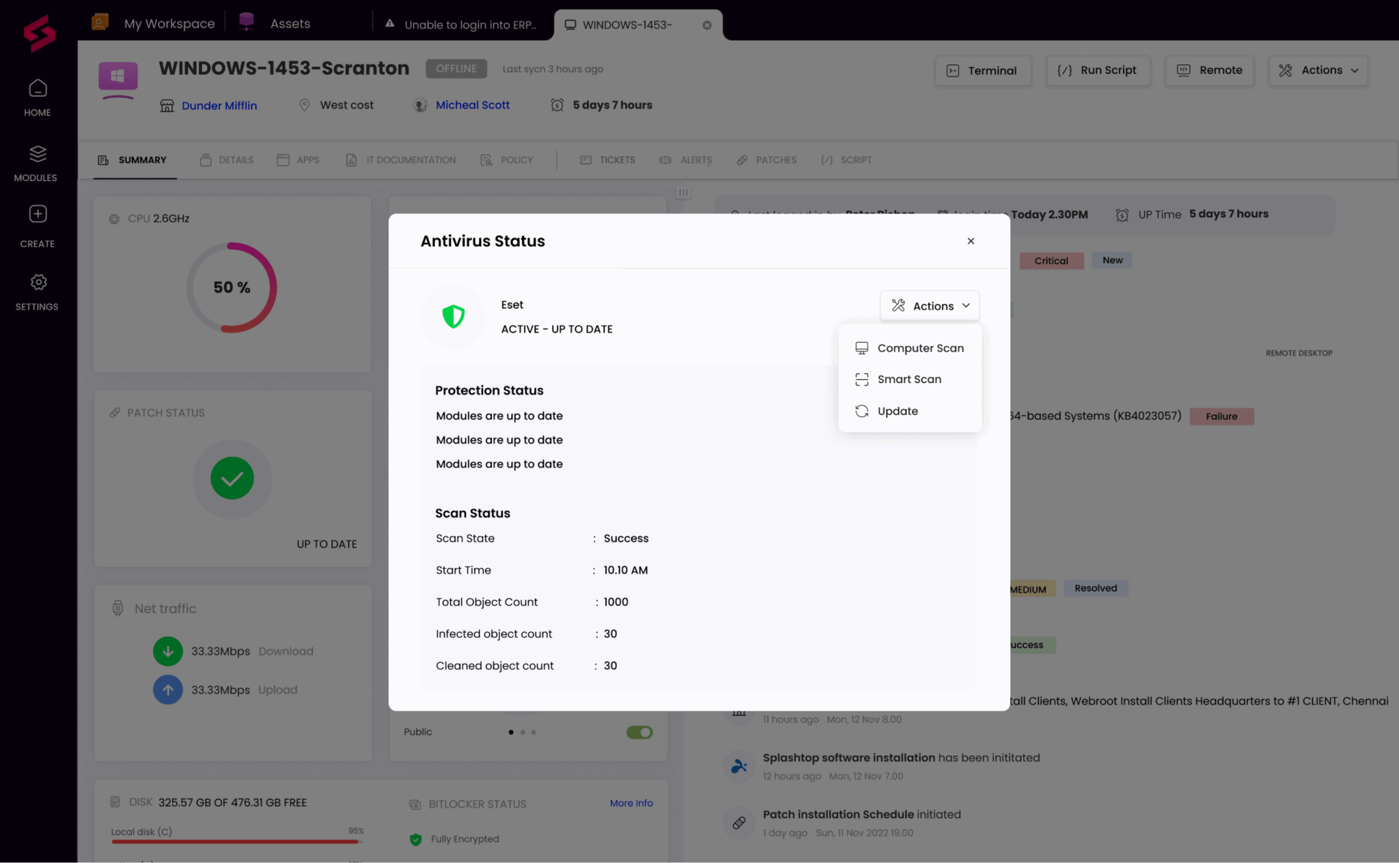
Task: Click the download arrow icon in Net traffic
Action: tap(167, 651)
